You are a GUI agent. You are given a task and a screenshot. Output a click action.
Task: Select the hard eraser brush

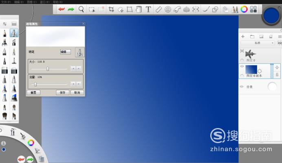click(4, 70)
